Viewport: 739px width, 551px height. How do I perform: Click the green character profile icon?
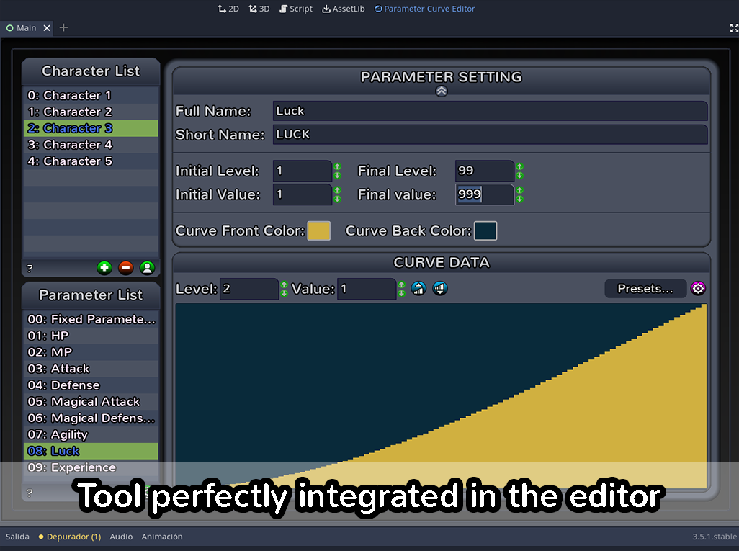(x=147, y=268)
